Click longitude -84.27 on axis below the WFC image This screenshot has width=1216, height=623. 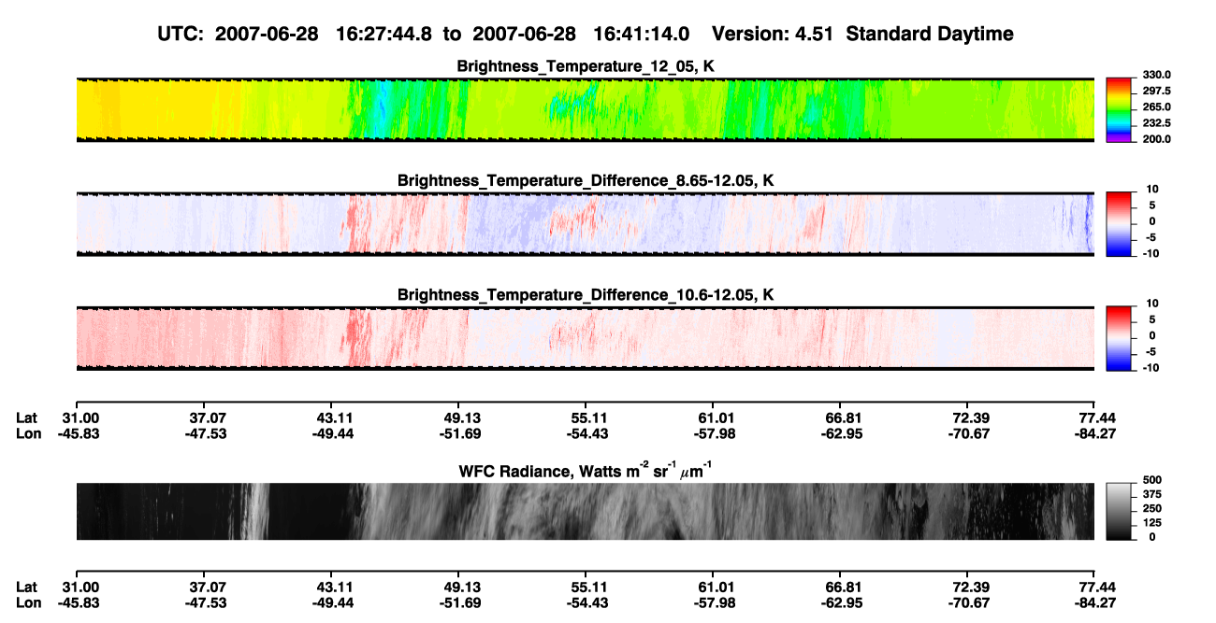pos(1095,602)
